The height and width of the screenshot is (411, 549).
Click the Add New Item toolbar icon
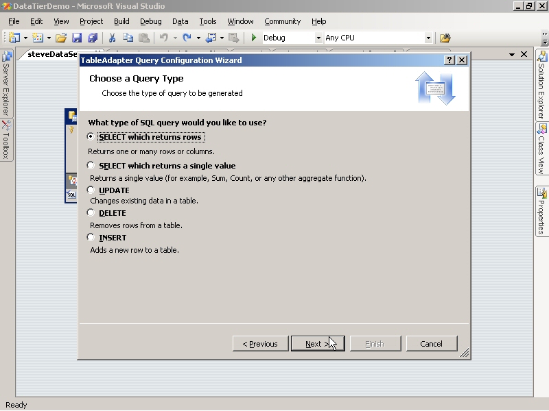(38, 38)
